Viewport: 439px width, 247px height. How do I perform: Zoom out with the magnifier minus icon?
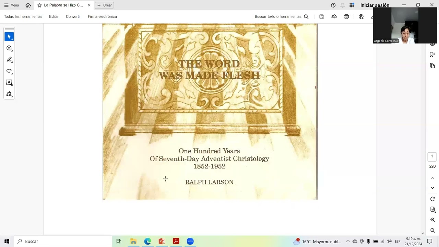click(432, 231)
